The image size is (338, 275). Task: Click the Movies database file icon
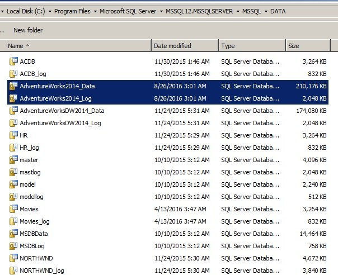pos(13,208)
